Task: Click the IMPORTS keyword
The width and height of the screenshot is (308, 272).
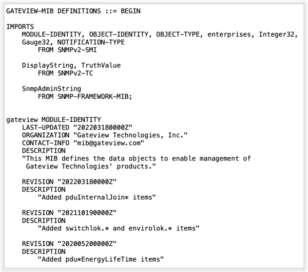Action: click(20, 26)
